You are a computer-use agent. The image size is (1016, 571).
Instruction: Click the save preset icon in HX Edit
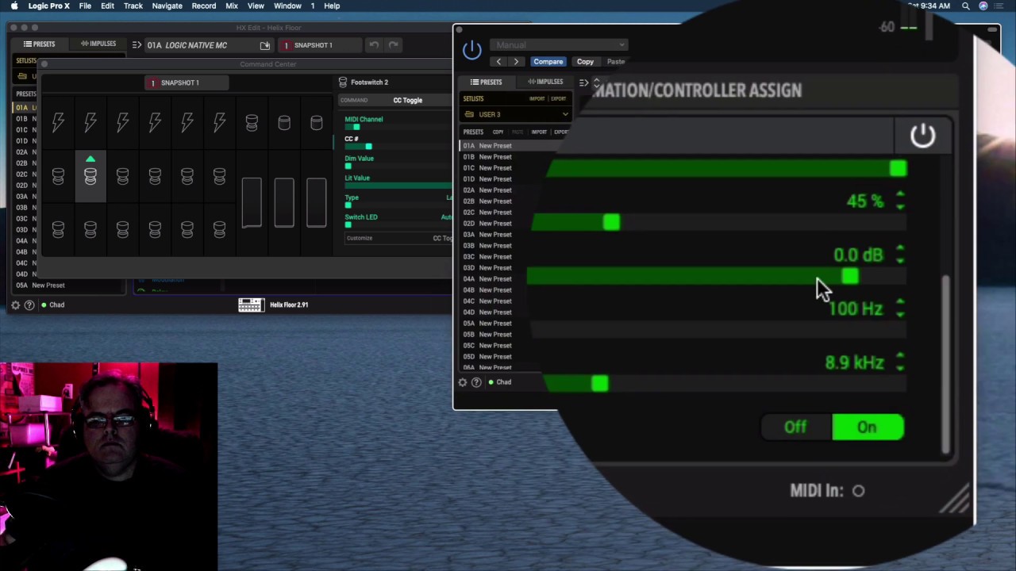click(x=265, y=45)
